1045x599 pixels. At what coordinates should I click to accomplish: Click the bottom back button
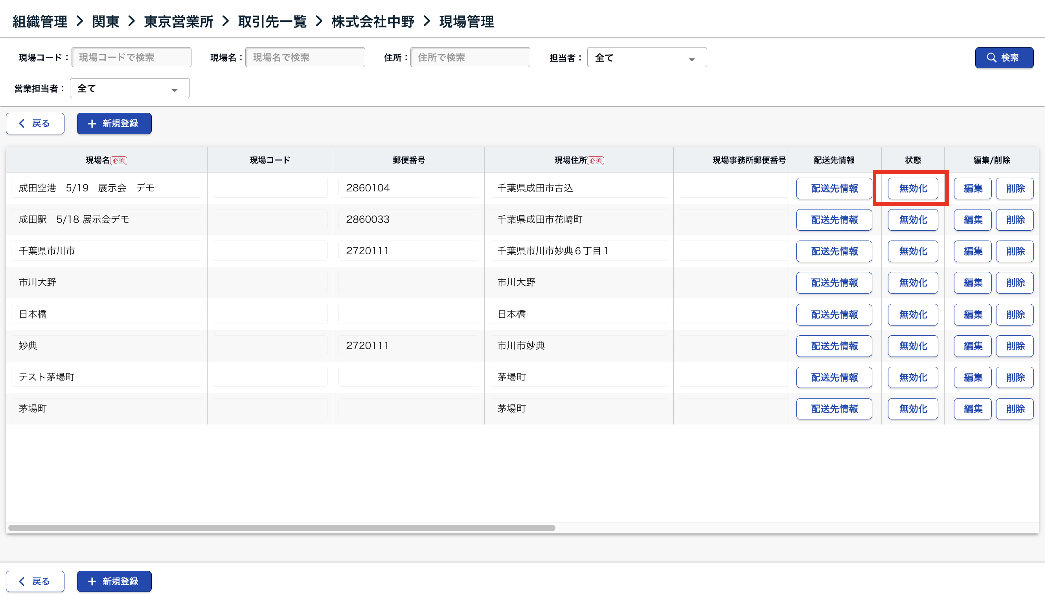click(35, 581)
